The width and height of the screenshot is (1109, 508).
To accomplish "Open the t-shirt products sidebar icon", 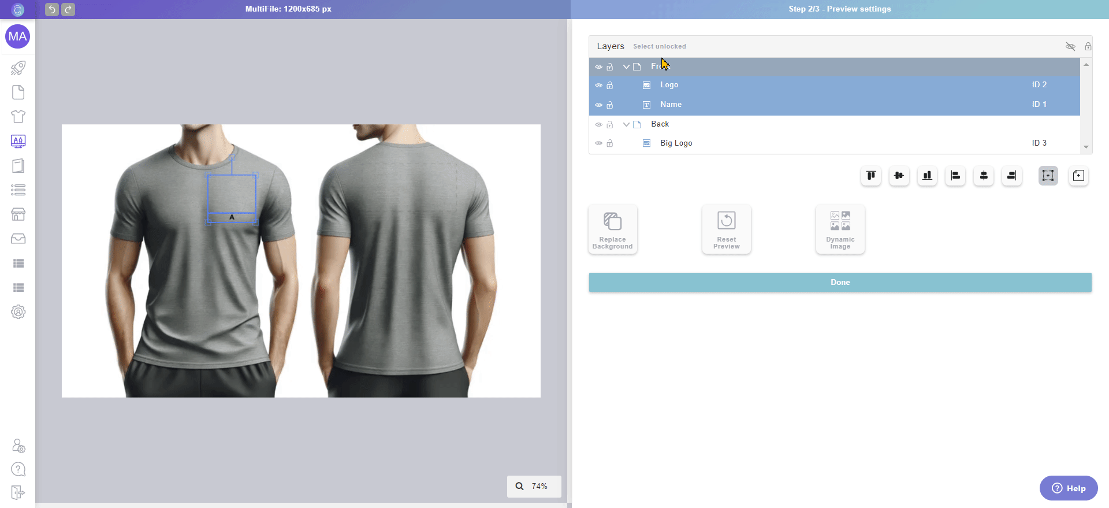I will coord(18,117).
